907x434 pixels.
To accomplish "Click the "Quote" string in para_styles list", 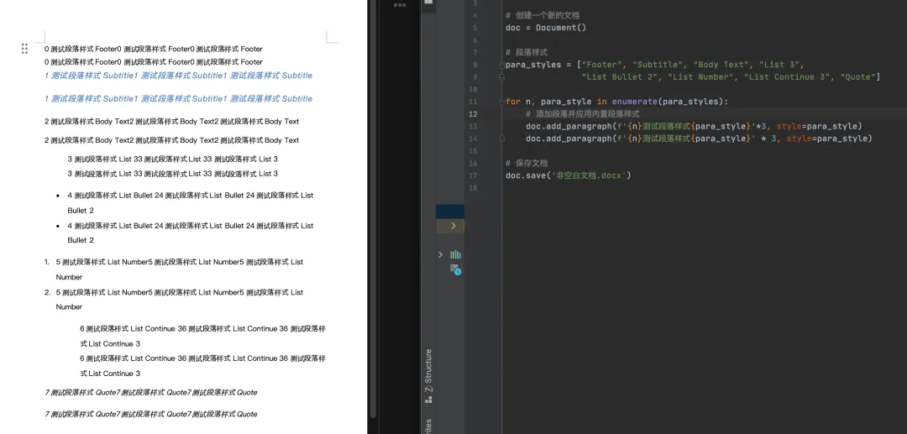I will [x=857, y=77].
